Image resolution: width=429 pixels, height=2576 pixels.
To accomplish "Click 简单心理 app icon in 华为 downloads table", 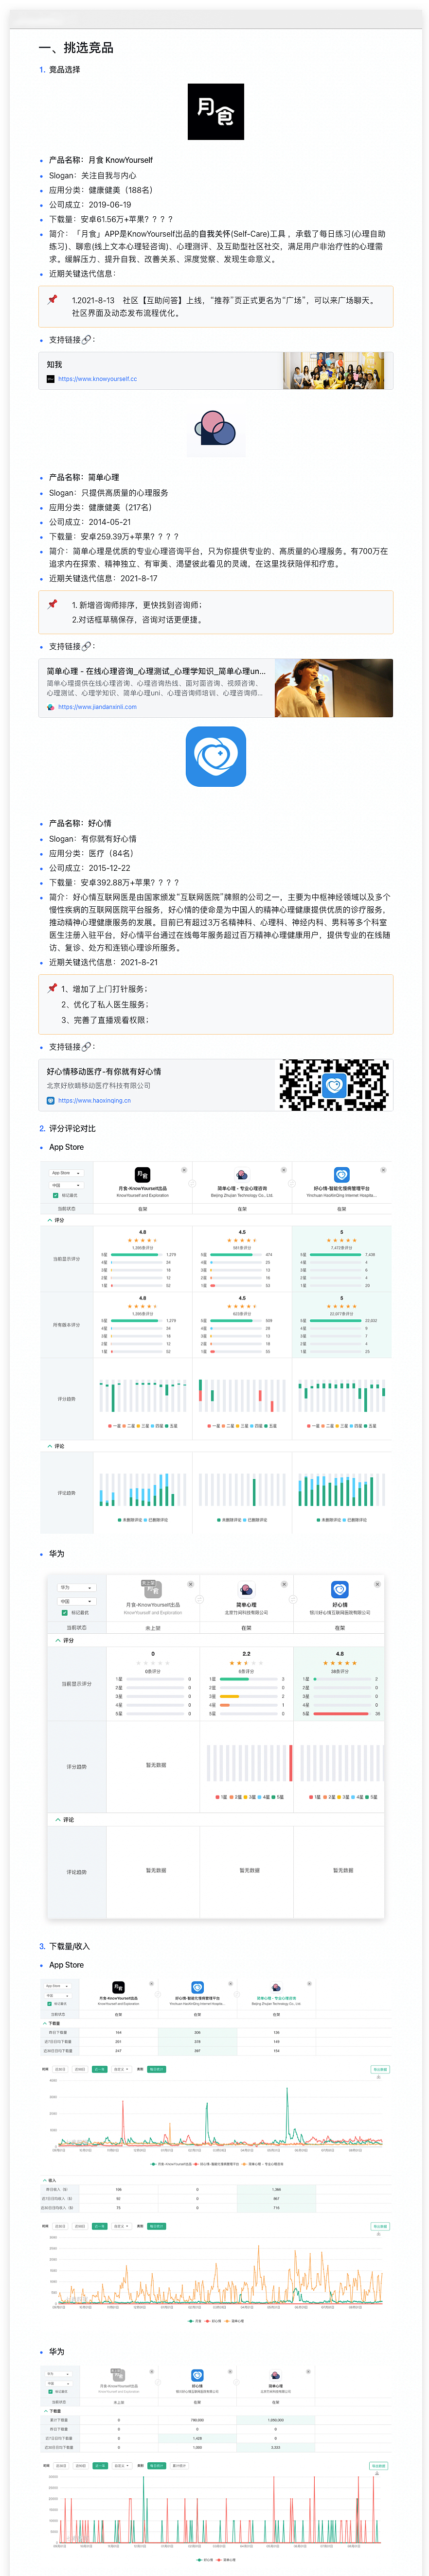I will coord(275,2375).
